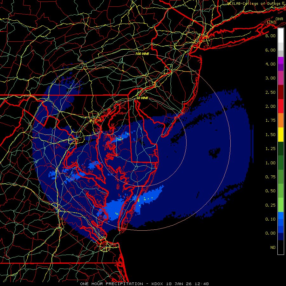Viewport: 286px width, 286px height.
Task: Click the "12:40" timestamp text
Action: (x=201, y=284)
